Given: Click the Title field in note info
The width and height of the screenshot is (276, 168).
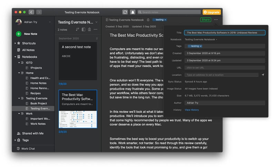Looking at the screenshot, I should [x=225, y=33].
